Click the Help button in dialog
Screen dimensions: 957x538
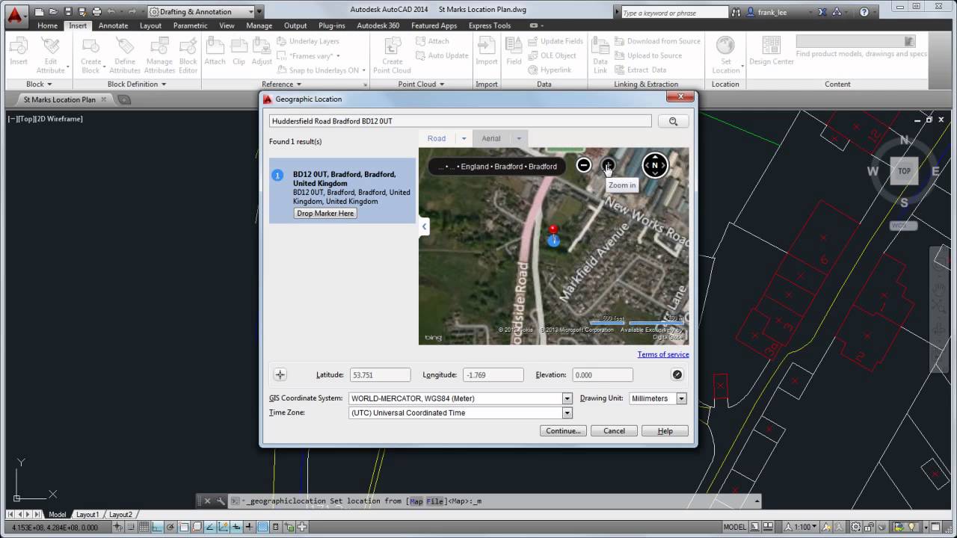click(665, 431)
